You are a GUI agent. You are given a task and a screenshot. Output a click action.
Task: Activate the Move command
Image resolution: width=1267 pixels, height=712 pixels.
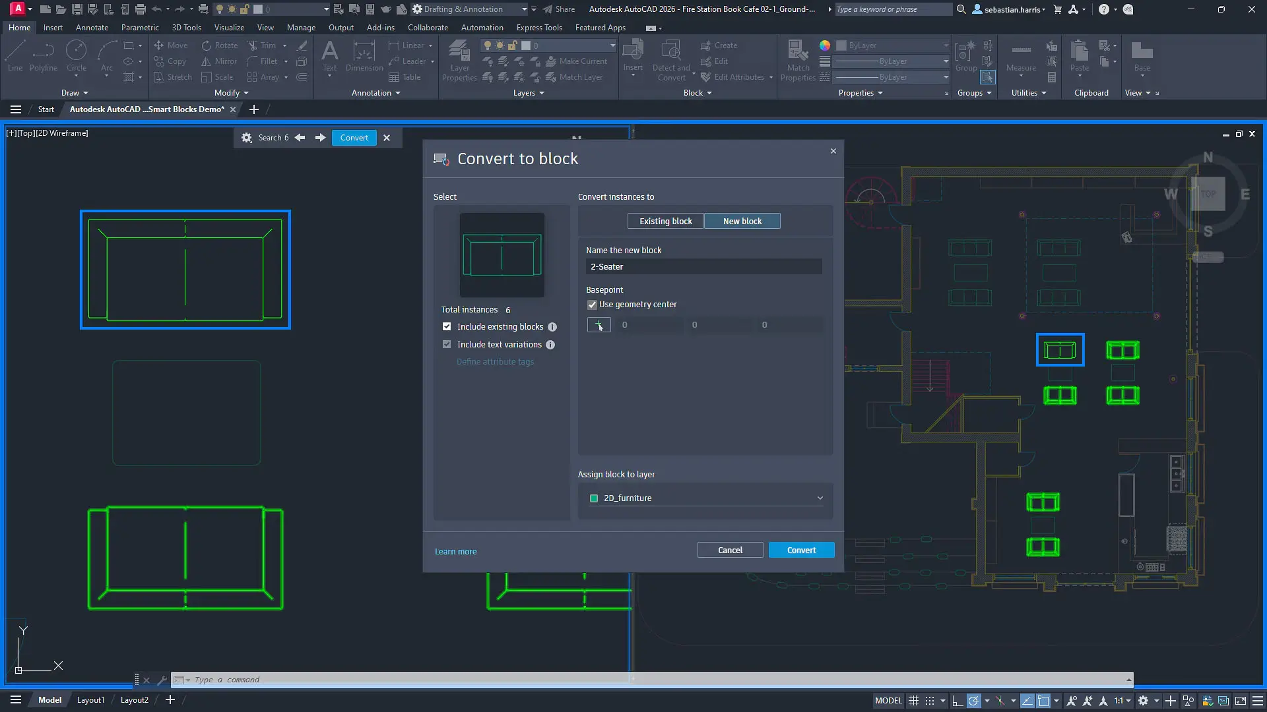point(171,45)
